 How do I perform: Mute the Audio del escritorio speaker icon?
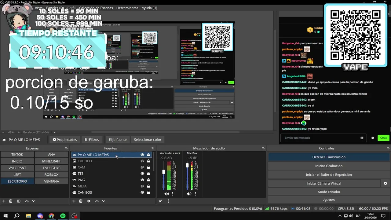[166, 194]
